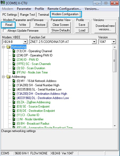This screenshot has width=120, height=156.
Task: Select (13A200) DH - Destination Address High
Action: pyautogui.click(x=42, y=94)
